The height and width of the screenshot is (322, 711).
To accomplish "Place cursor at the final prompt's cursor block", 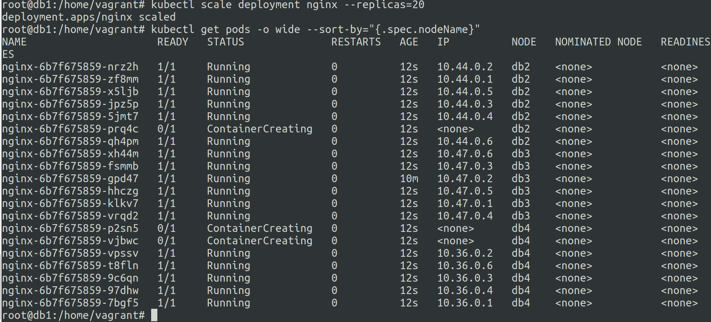I will click(x=154, y=315).
